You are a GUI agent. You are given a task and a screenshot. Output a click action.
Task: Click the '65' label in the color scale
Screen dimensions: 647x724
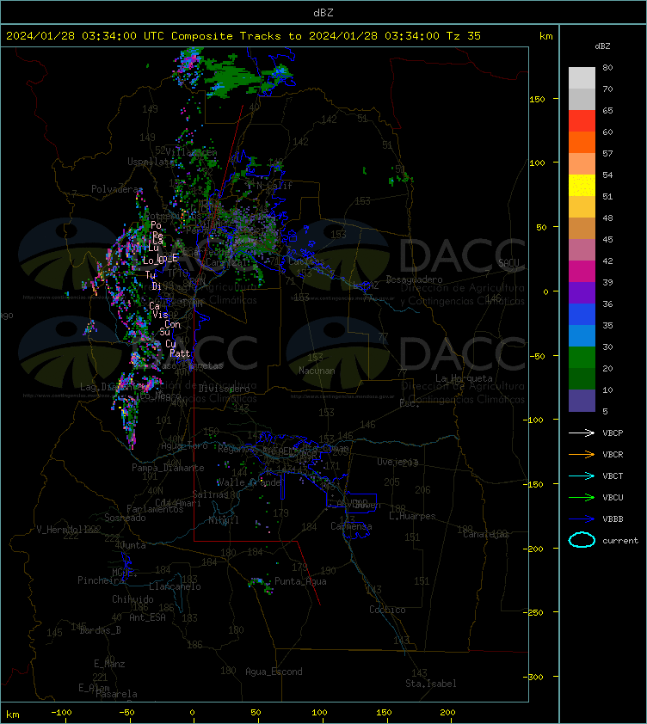pyautogui.click(x=607, y=110)
